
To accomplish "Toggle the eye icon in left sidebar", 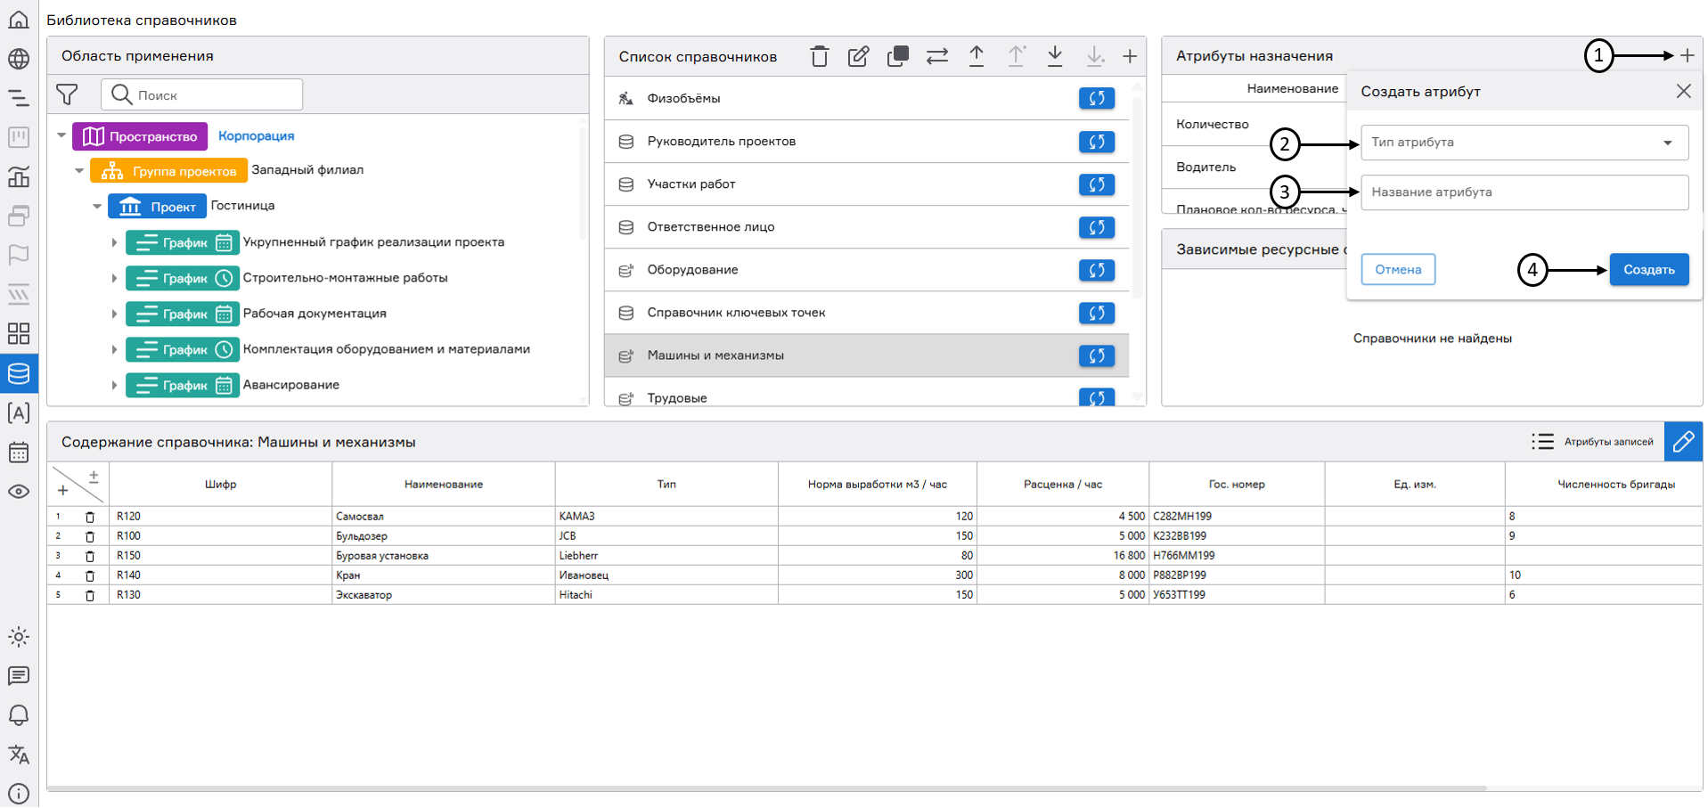I will click(x=19, y=492).
